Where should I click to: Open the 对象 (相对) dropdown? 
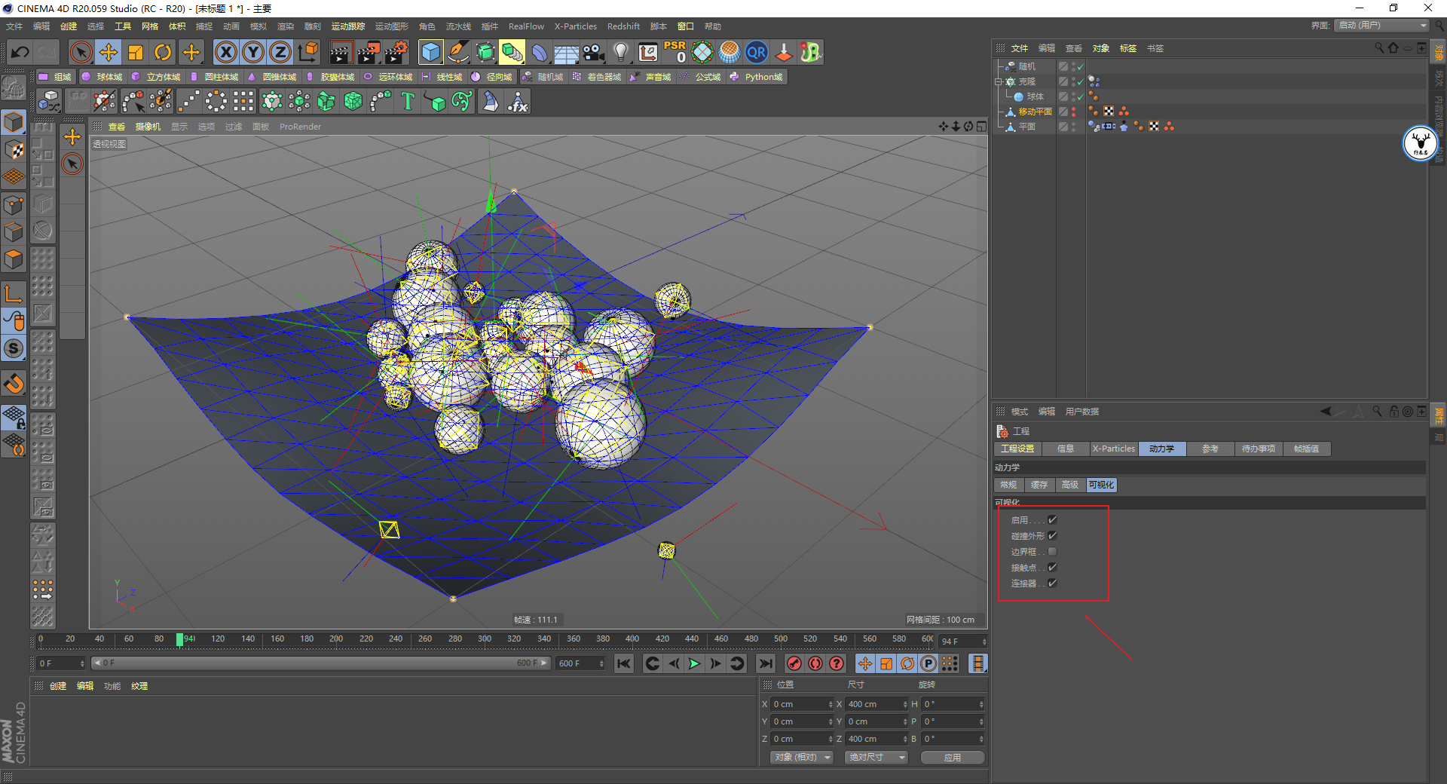tap(802, 757)
